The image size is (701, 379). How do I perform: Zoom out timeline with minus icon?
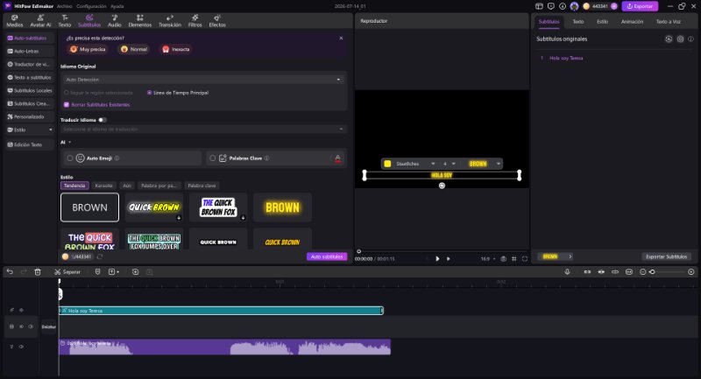[x=642, y=271]
